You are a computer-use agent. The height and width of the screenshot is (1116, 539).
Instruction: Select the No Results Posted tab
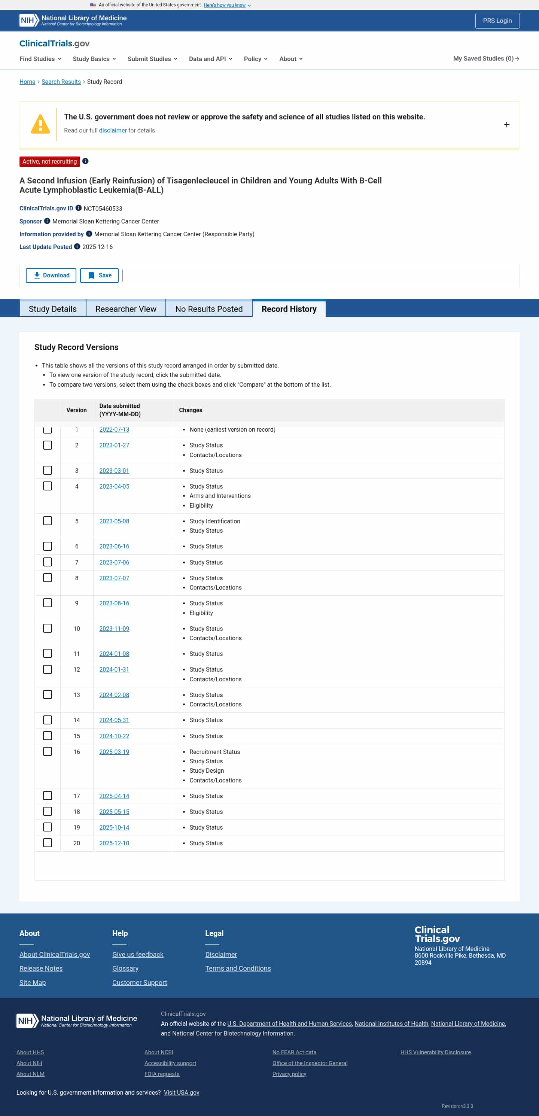209,308
